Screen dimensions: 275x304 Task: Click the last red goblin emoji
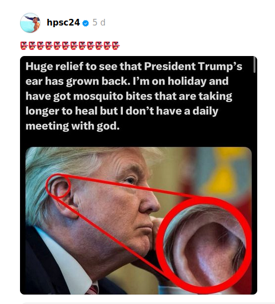pyautogui.click(x=116, y=45)
